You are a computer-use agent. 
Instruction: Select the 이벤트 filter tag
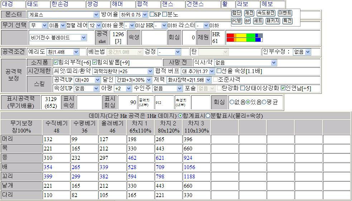pos(285,13)
